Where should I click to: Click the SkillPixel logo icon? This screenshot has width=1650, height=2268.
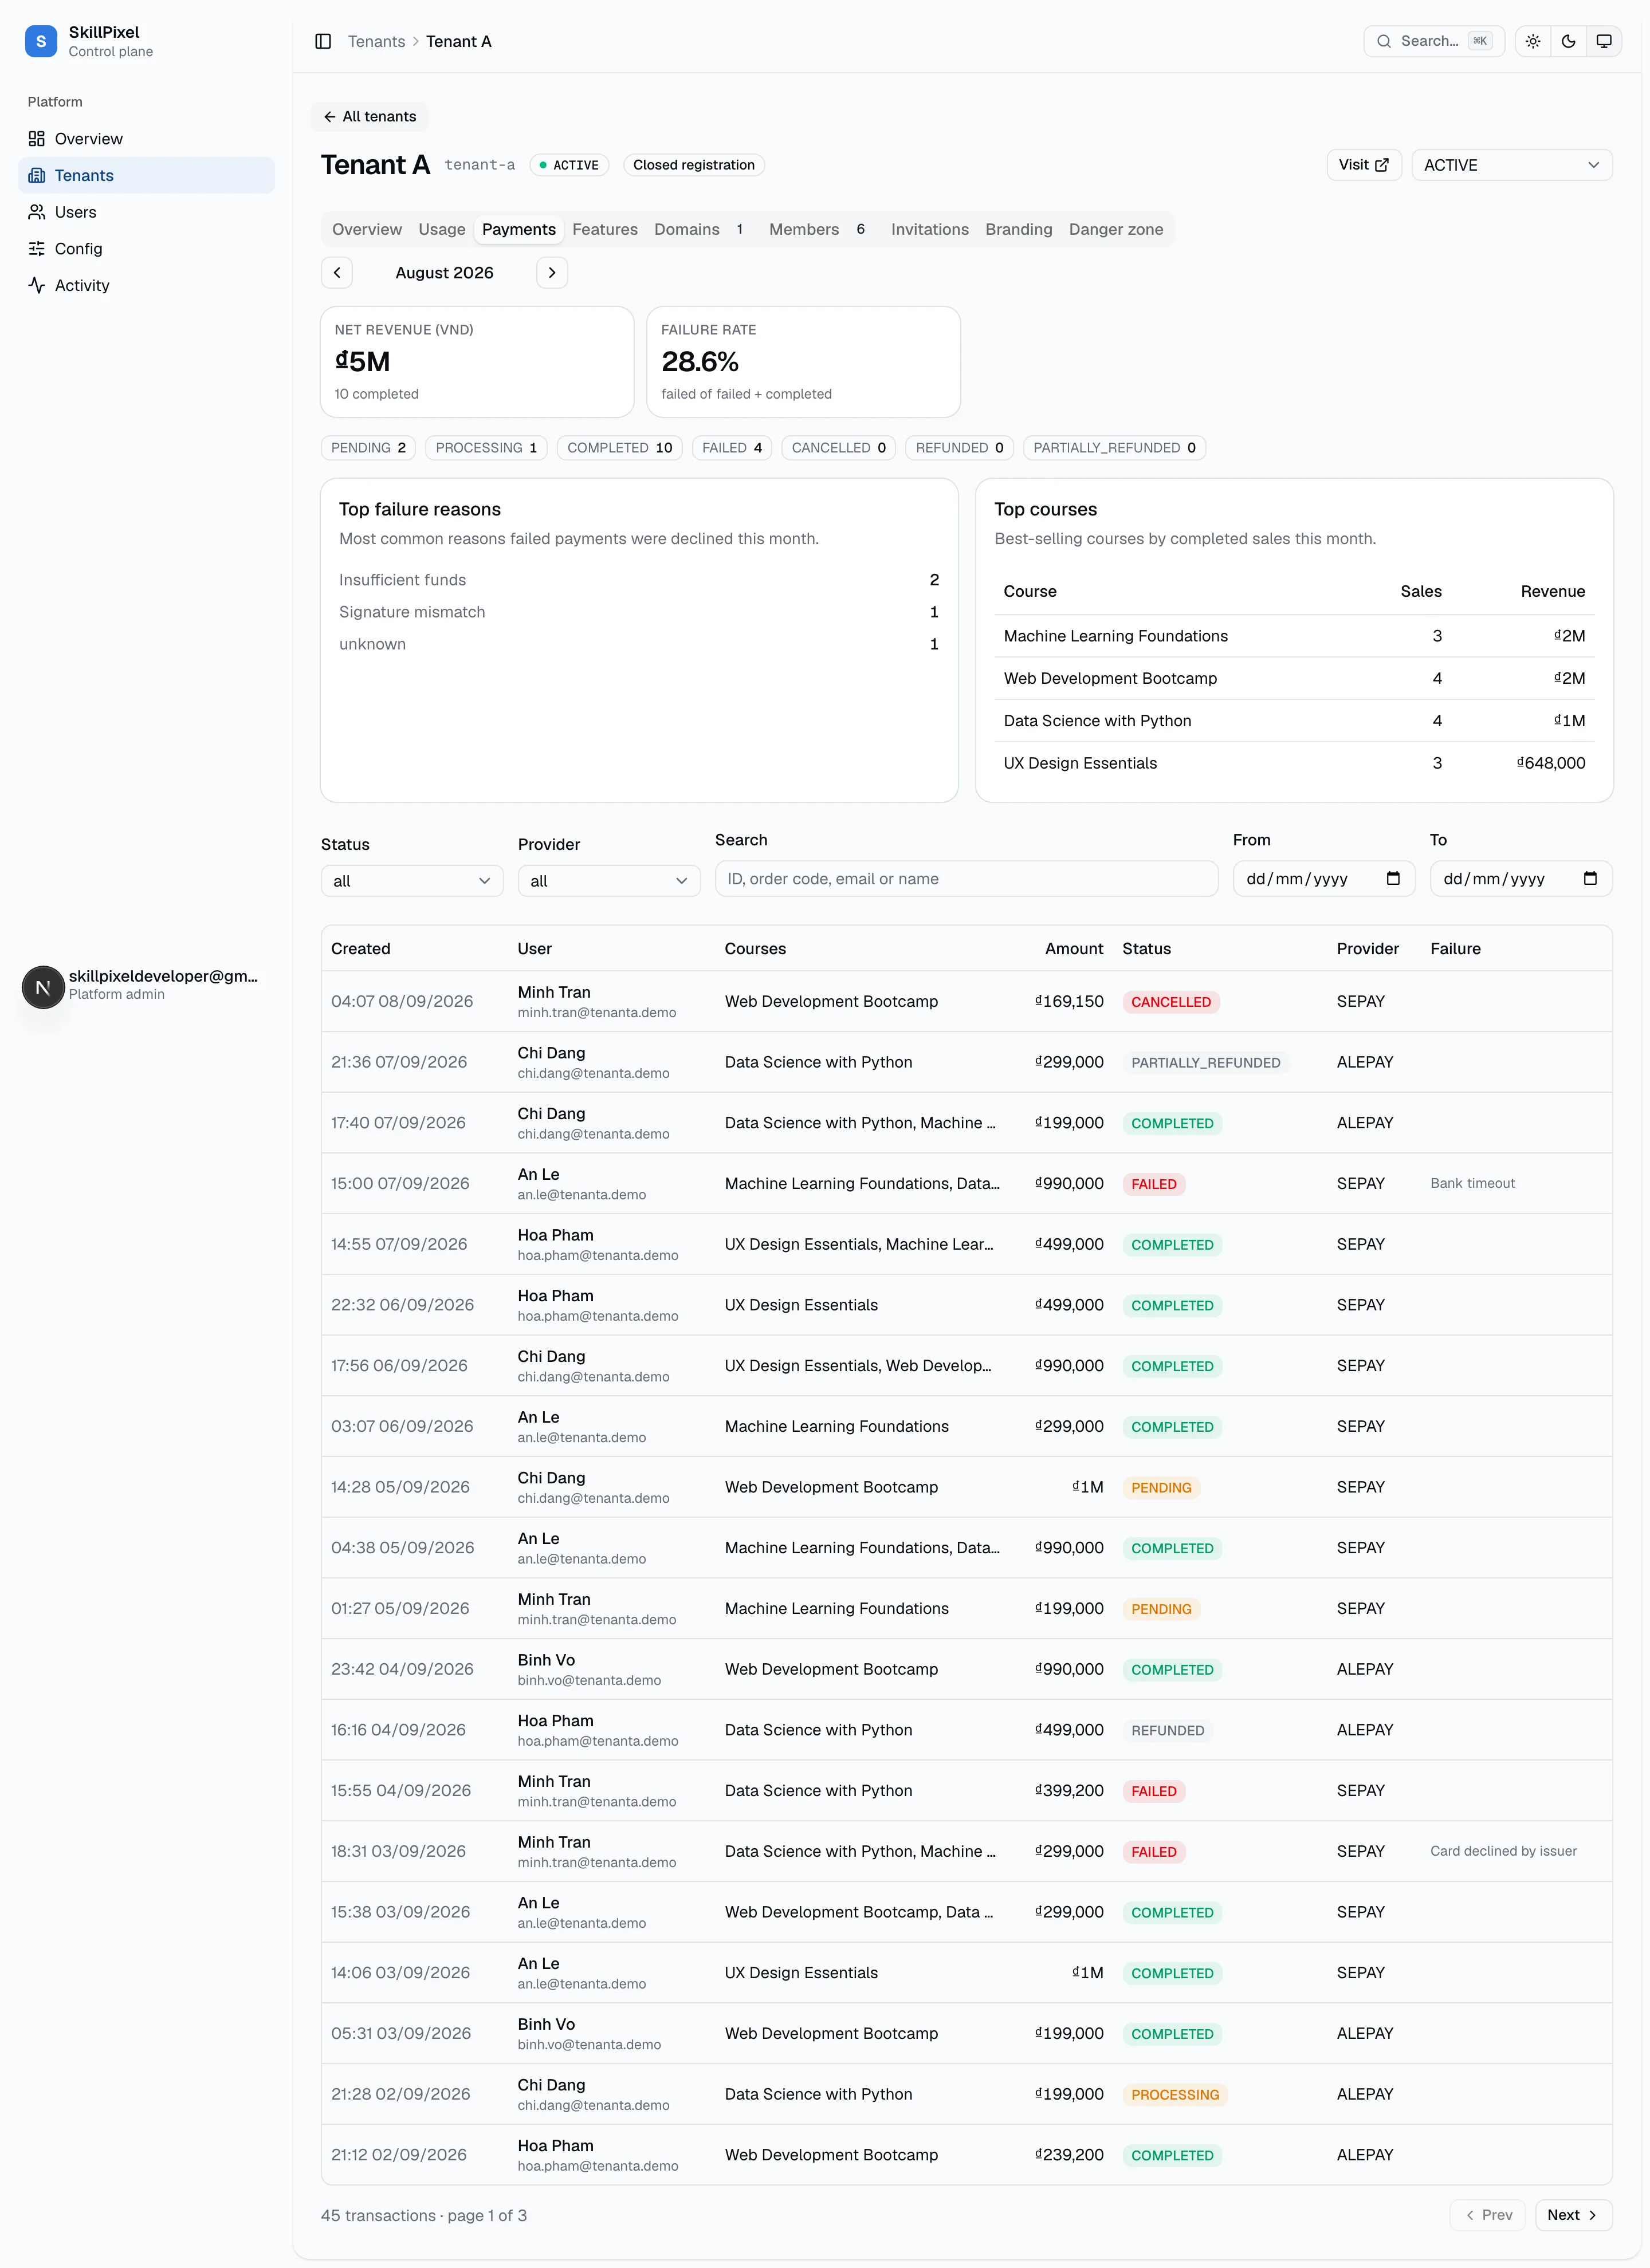click(41, 41)
